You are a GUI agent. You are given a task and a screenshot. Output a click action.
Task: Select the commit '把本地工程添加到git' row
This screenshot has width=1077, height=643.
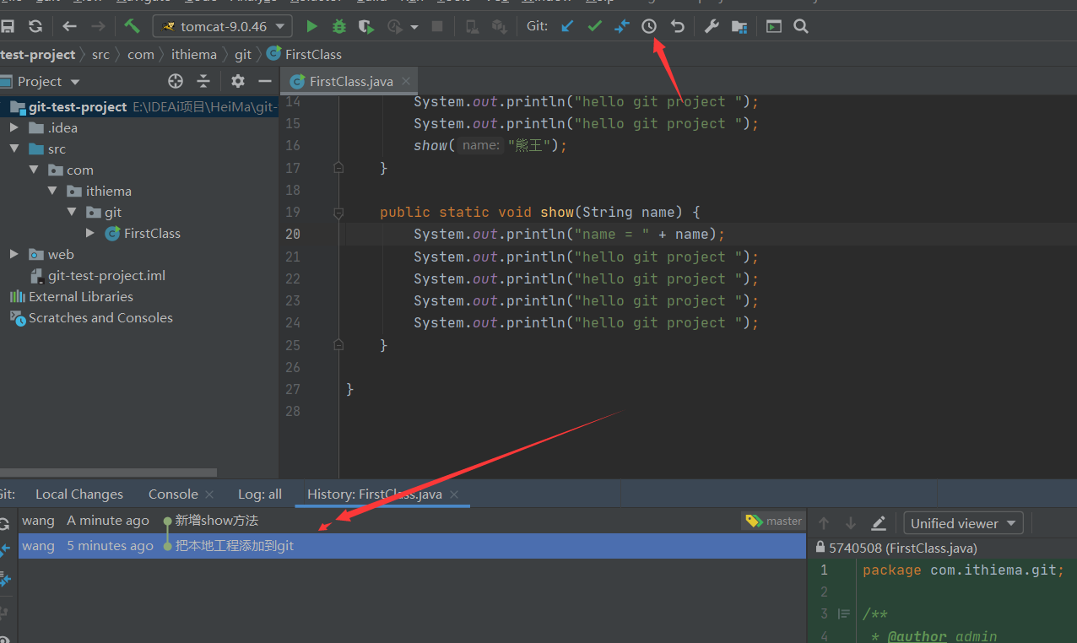coord(412,546)
